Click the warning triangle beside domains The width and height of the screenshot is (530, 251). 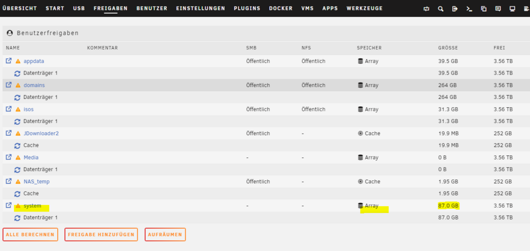(18, 85)
